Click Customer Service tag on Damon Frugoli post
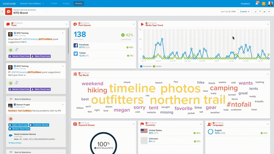274x154 pixels. tap(39, 125)
